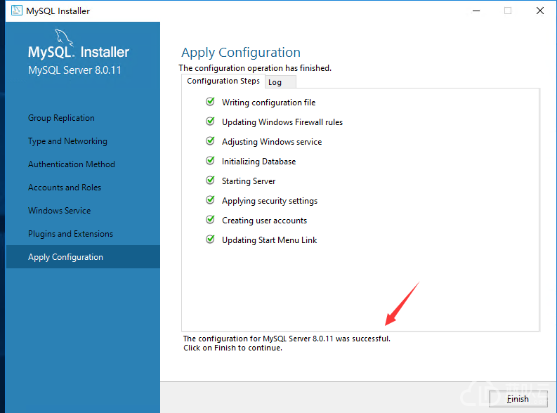Image resolution: width=557 pixels, height=413 pixels.
Task: Click the 'Applying security settings' step text
Action: pos(270,201)
